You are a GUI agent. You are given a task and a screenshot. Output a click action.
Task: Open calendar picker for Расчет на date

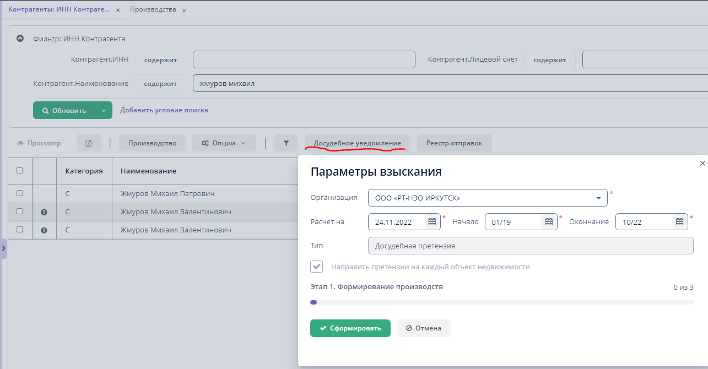pos(432,222)
